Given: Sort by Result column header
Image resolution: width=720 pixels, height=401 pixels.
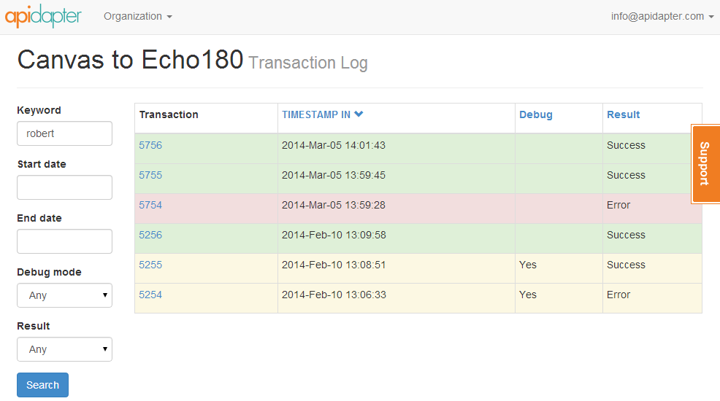Looking at the screenshot, I should click(x=623, y=114).
